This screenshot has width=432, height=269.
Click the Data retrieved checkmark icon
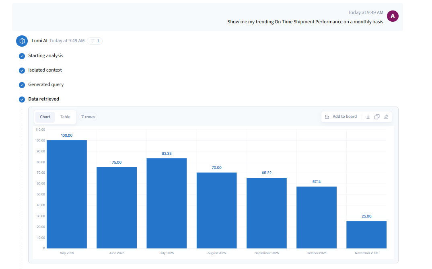22,99
